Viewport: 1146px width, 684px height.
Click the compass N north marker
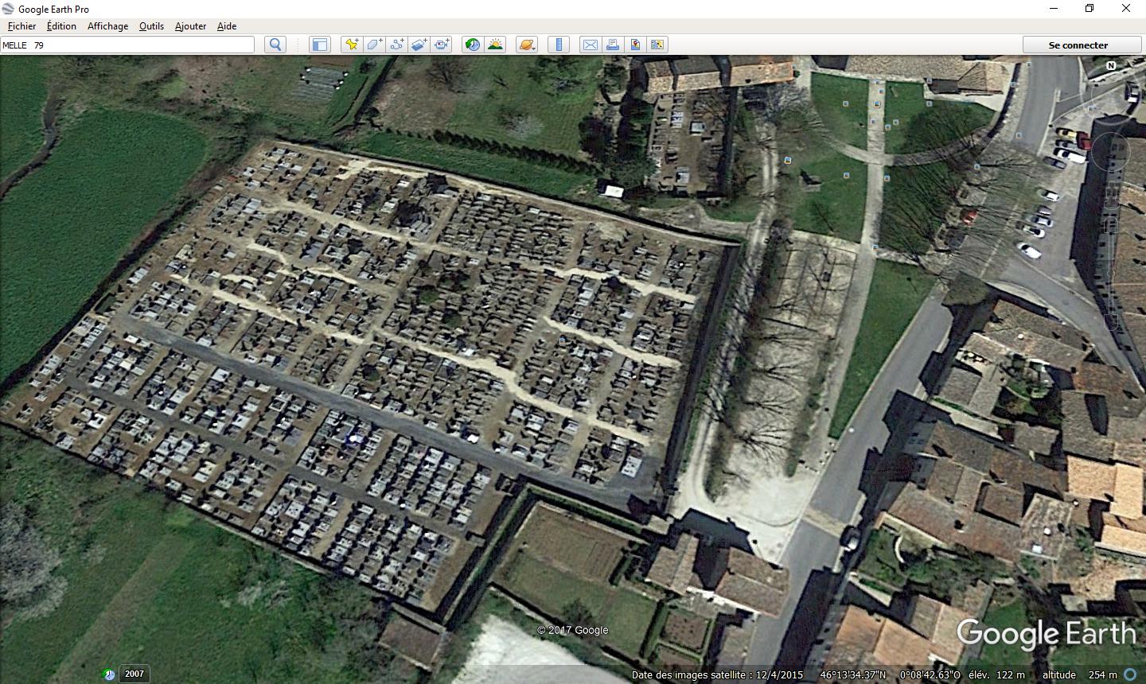tap(1111, 66)
